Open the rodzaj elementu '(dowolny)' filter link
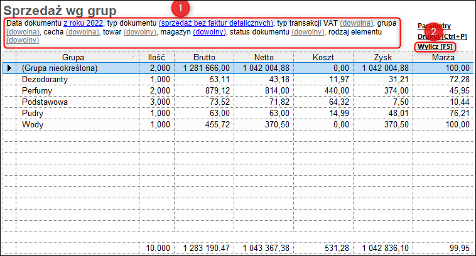The image size is (476, 256). click(x=23, y=40)
